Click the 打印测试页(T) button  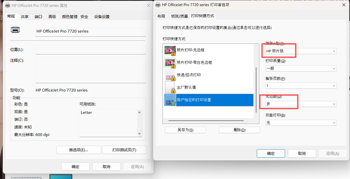coord(124,150)
